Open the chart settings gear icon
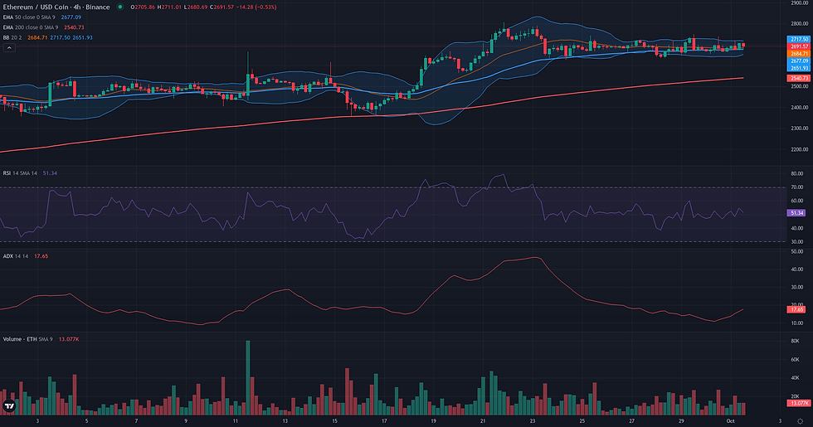Image resolution: width=813 pixels, height=427 pixels. tap(800, 421)
